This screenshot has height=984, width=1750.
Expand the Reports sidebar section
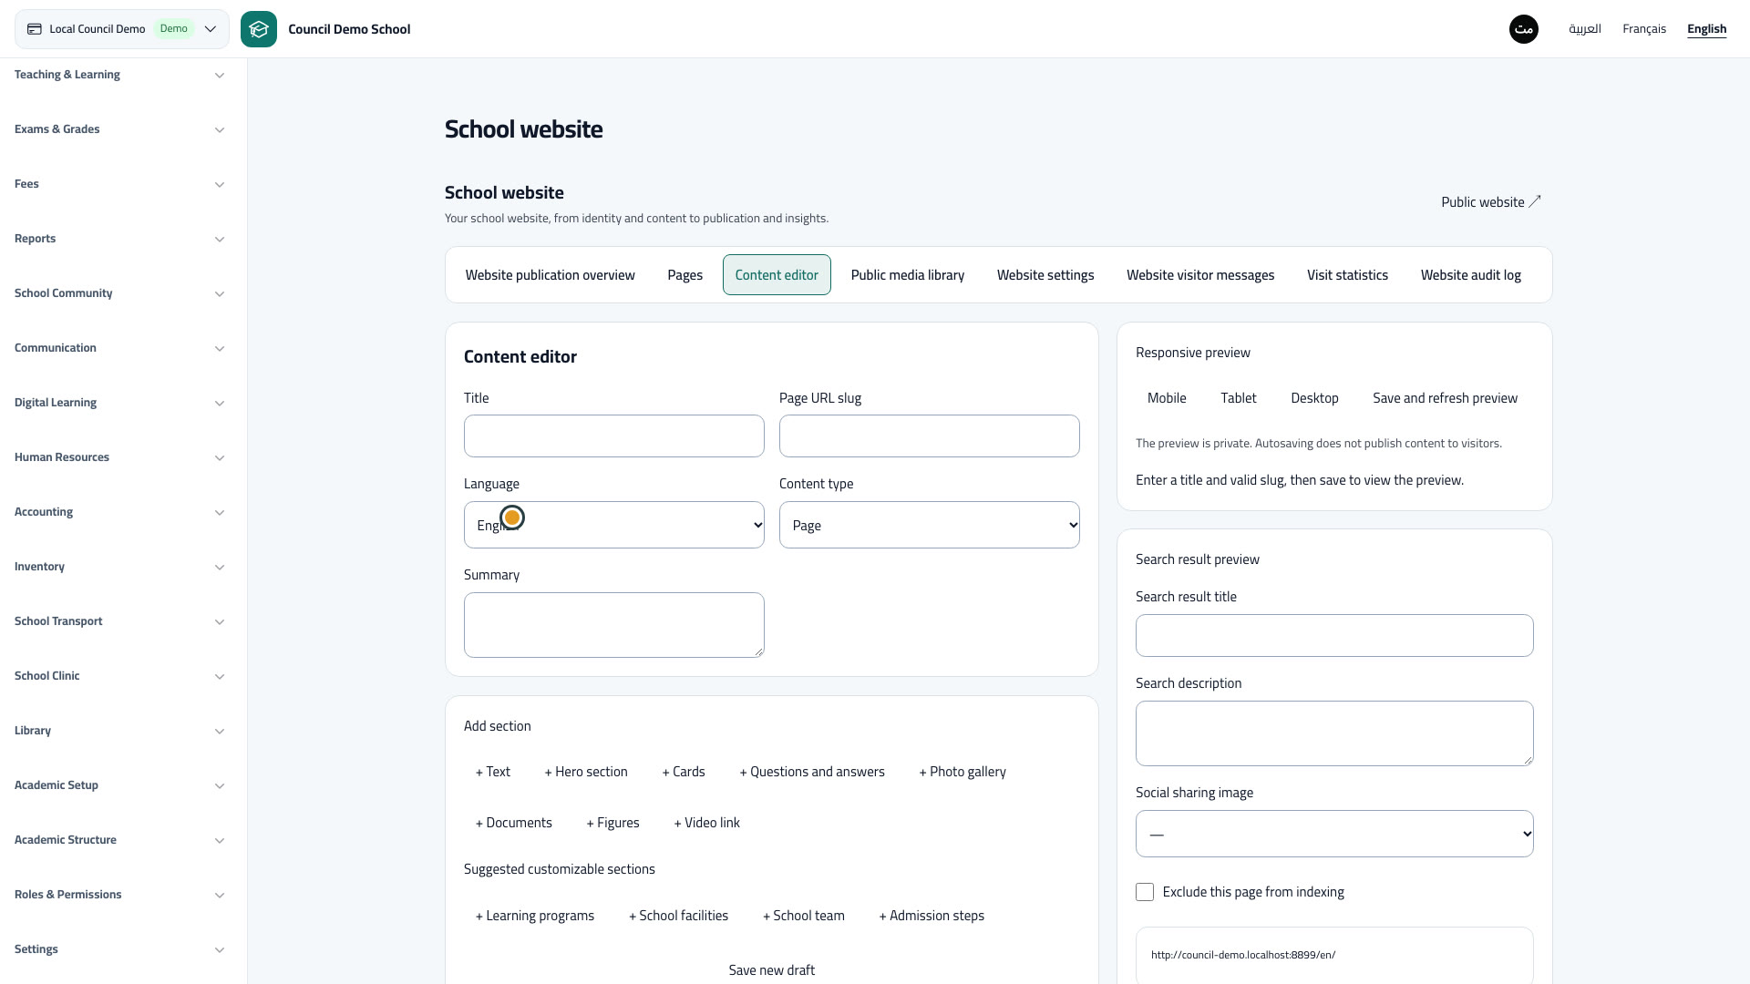coord(119,239)
